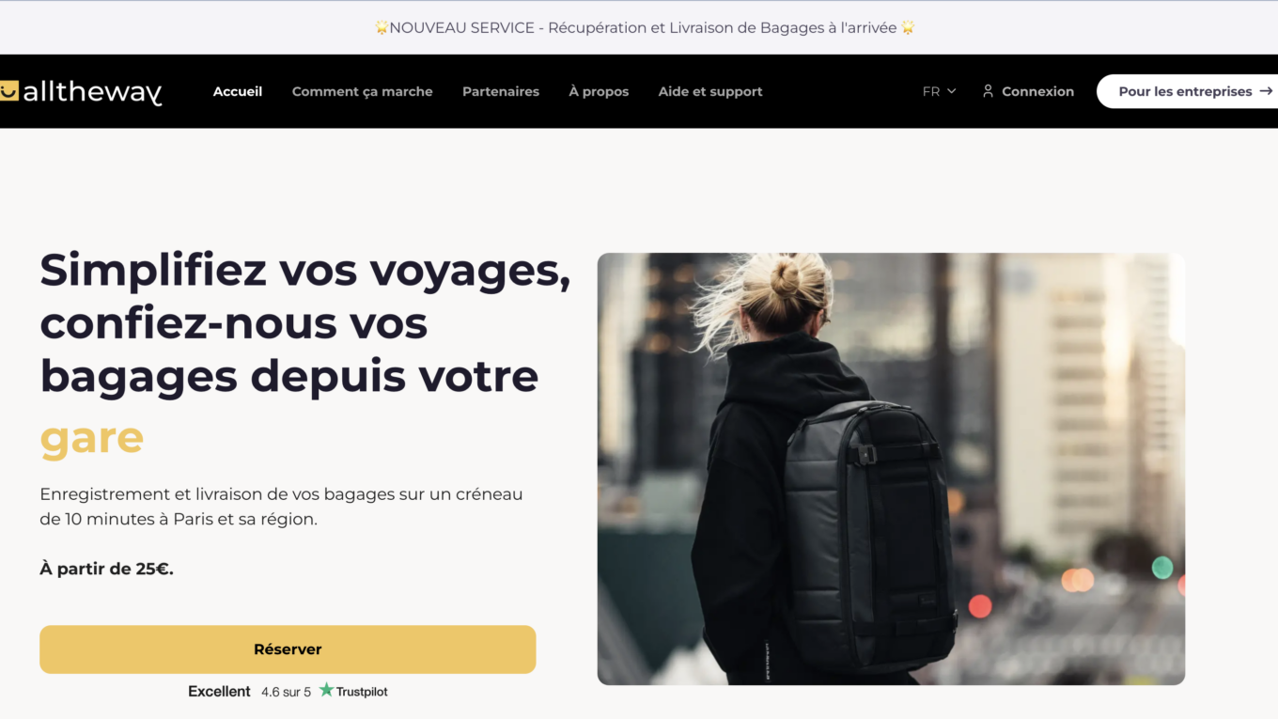Open the Accueil menu item
This screenshot has height=719, width=1278.
click(238, 91)
